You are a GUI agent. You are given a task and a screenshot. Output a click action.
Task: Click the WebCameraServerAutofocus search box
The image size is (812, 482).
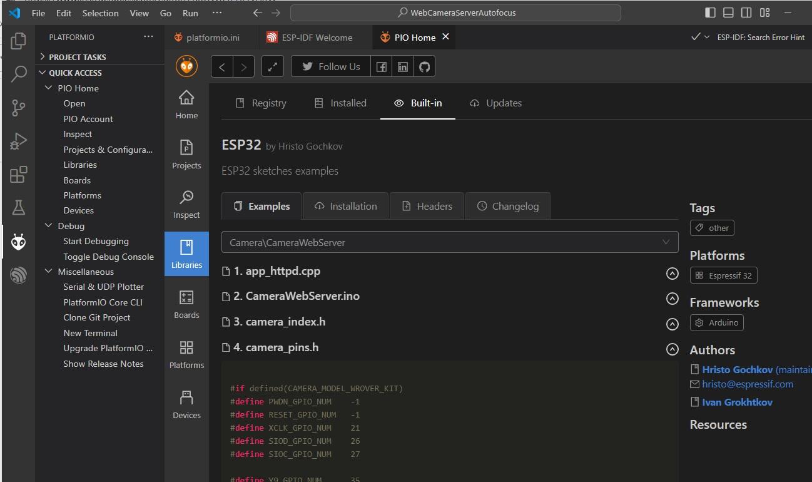455,13
